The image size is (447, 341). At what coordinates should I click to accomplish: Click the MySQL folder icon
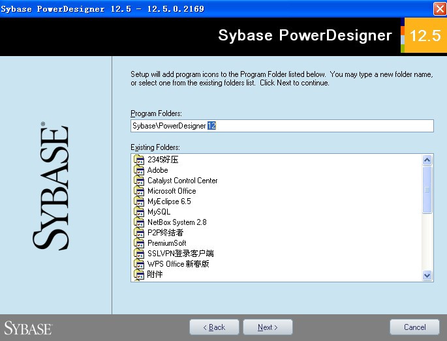tap(139, 212)
